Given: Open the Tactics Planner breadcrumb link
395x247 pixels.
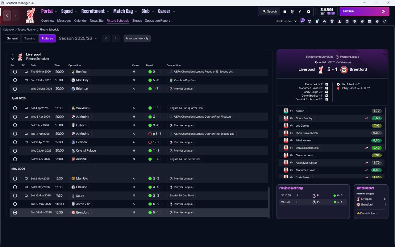Looking at the screenshot, I should tap(27, 30).
